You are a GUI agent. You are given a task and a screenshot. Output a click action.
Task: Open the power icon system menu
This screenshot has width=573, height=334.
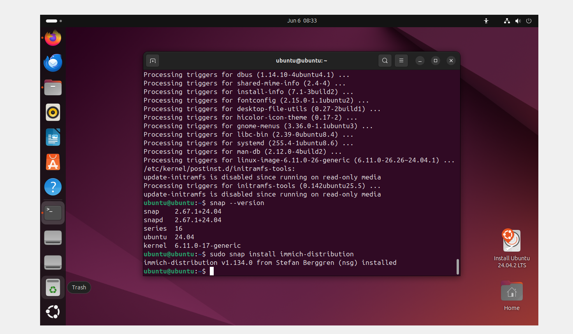coord(529,21)
